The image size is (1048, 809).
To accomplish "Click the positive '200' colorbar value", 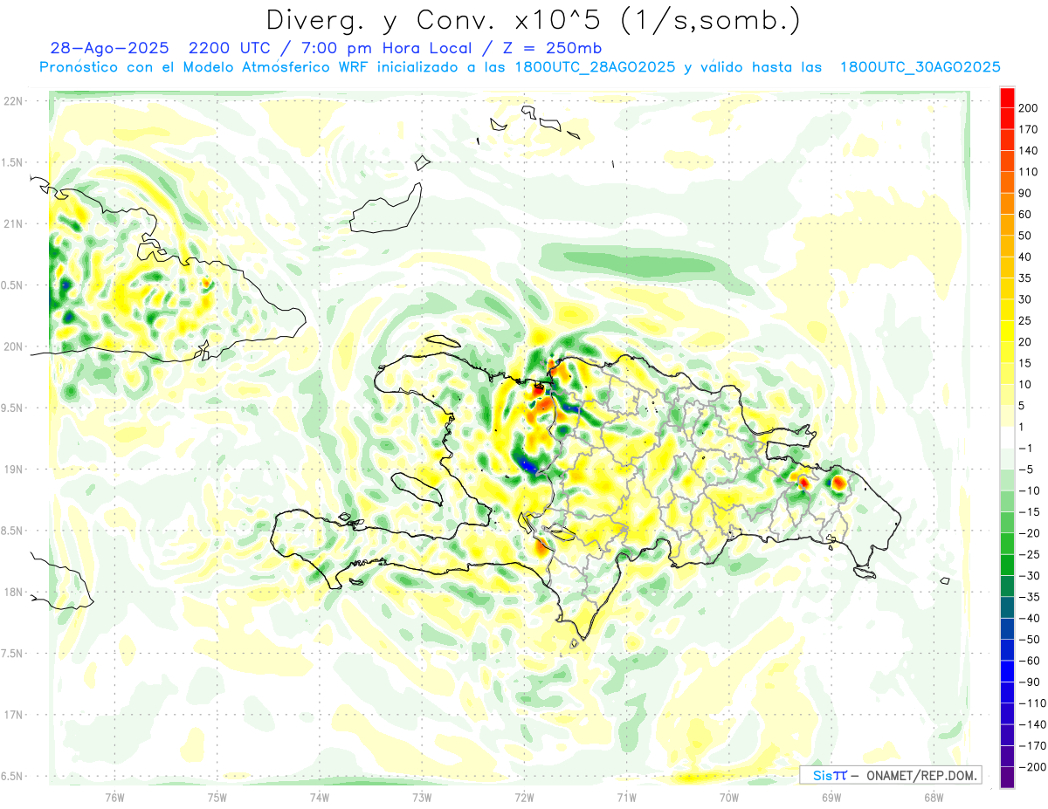I will pos(1029,108).
